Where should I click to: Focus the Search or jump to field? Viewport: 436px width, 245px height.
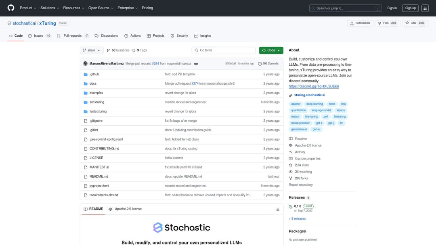pyautogui.click(x=345, y=8)
